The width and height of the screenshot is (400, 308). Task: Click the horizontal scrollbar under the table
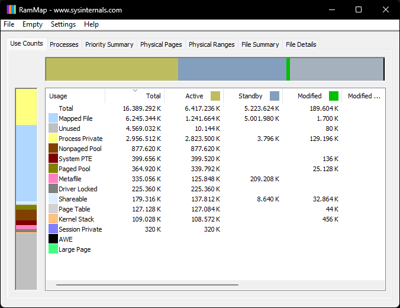pos(147,284)
